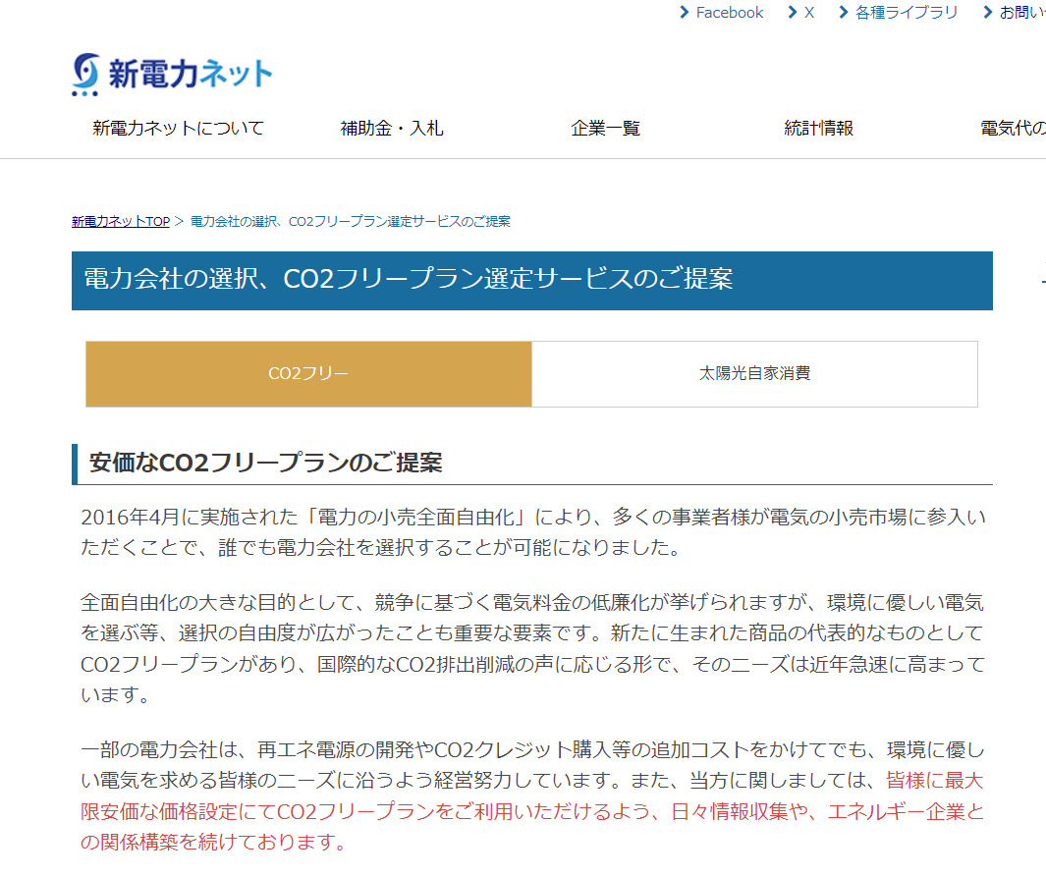Open the Facebook link in the top bar
1046x877 pixels.
[x=729, y=13]
